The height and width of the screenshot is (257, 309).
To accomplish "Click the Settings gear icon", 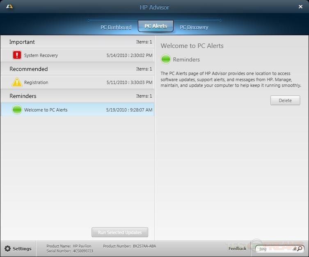I will point(7,248).
